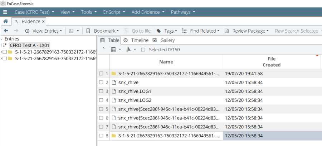Click the Tags icon
Screen dimensions: 322x146
tap(159, 31)
